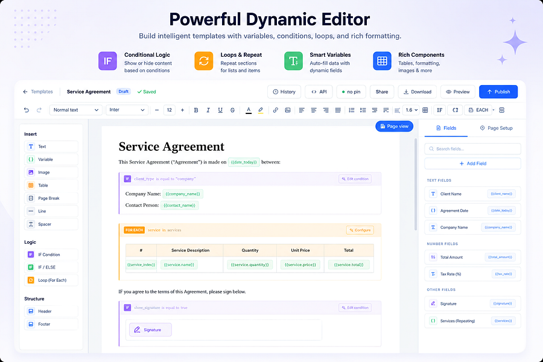This screenshot has height=362, width=543.
Task: Insert table from toolbar grid icon
Action: click(x=425, y=110)
